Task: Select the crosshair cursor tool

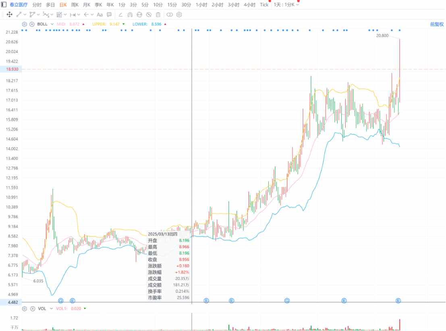Action: coord(9,15)
